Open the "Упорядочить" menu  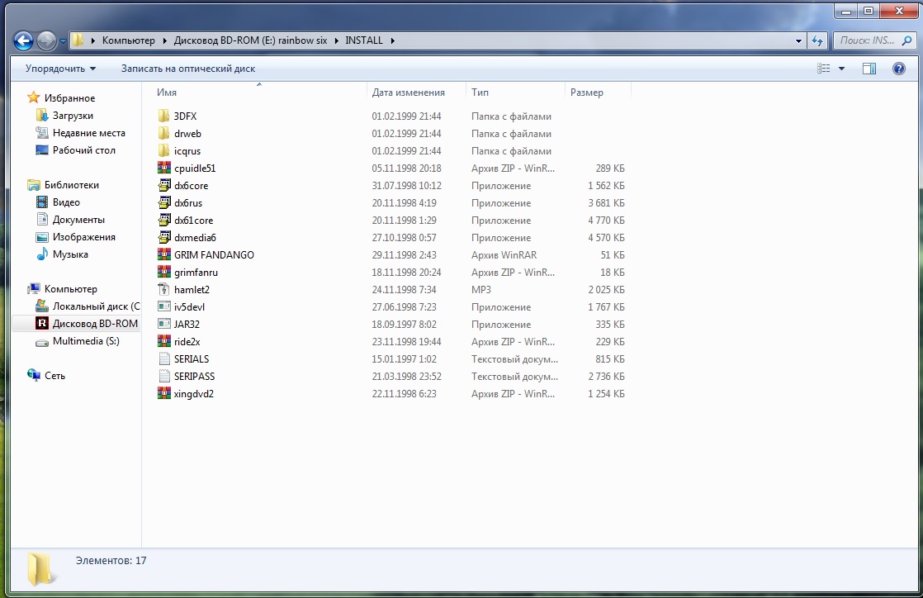pos(60,69)
